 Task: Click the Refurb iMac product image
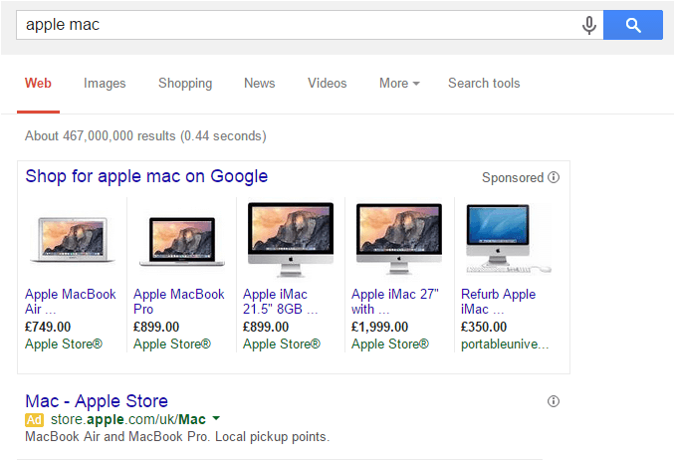[508, 239]
